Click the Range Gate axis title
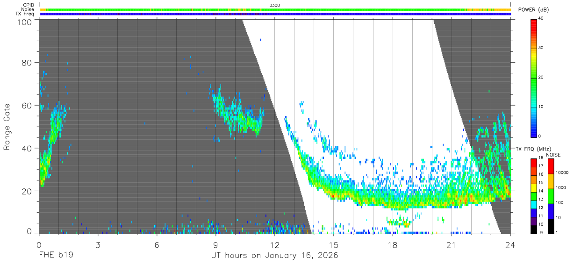The width and height of the screenshot is (574, 265). pos(7,127)
